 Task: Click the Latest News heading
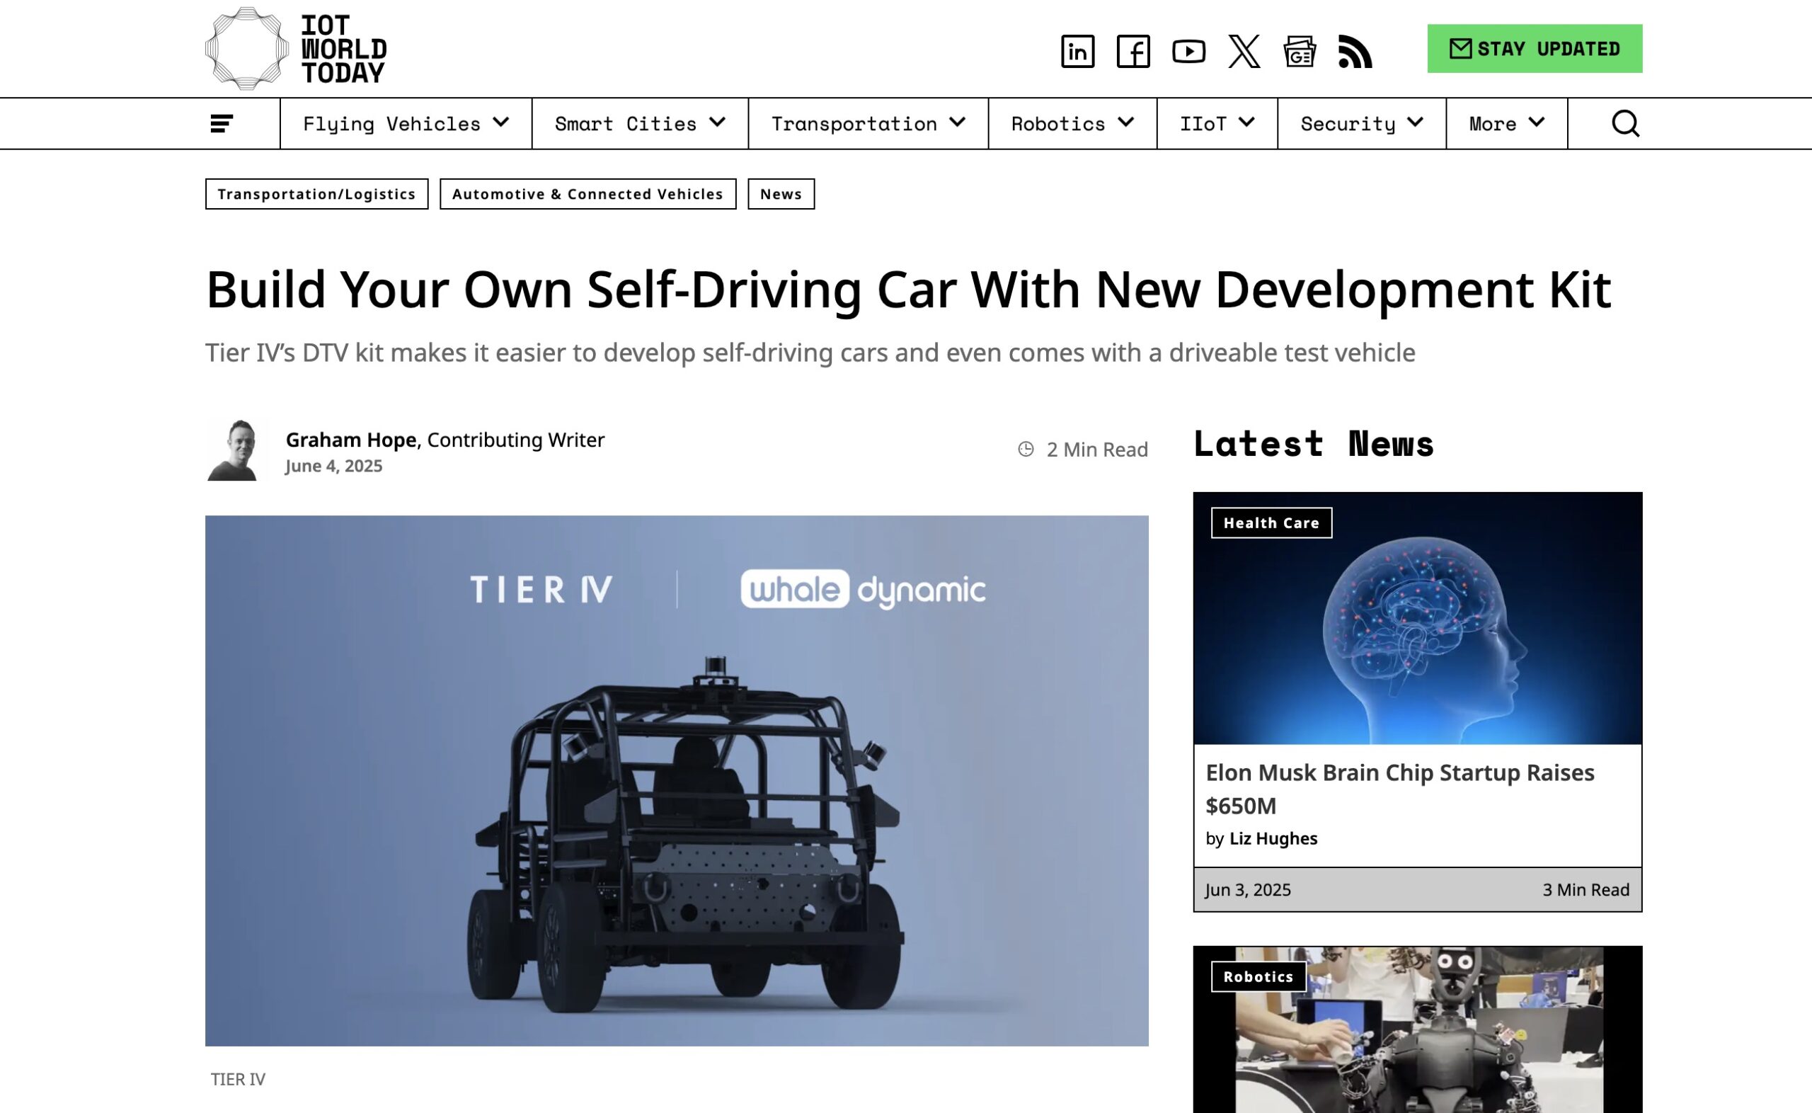tap(1314, 444)
